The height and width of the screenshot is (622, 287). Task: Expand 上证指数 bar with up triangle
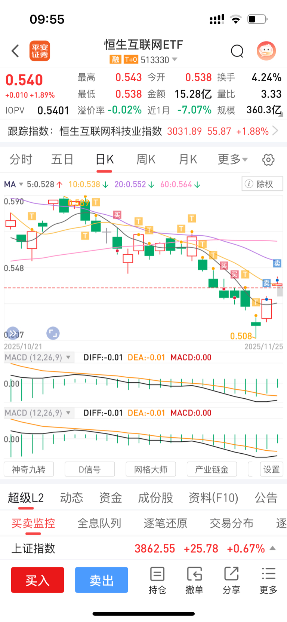click(x=273, y=548)
